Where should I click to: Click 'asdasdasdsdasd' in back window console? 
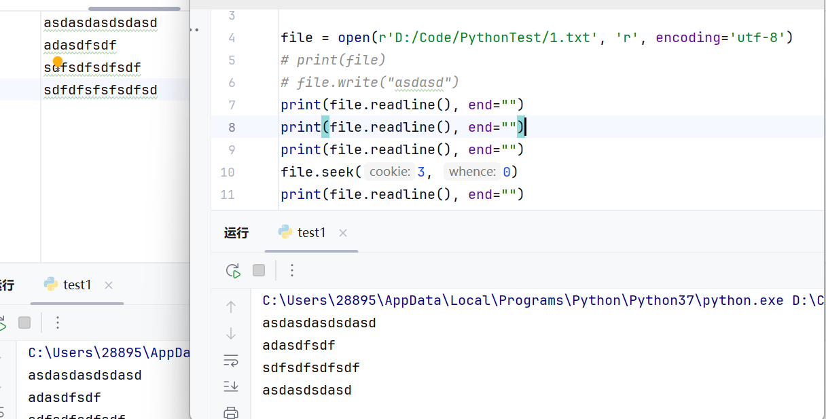click(x=85, y=375)
